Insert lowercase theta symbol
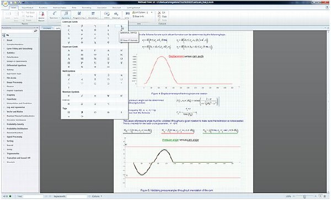331x200 pixels. pos(95,30)
